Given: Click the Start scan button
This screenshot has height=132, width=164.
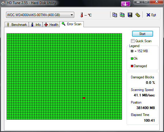Looking at the screenshot, I should pyautogui.click(x=142, y=34).
